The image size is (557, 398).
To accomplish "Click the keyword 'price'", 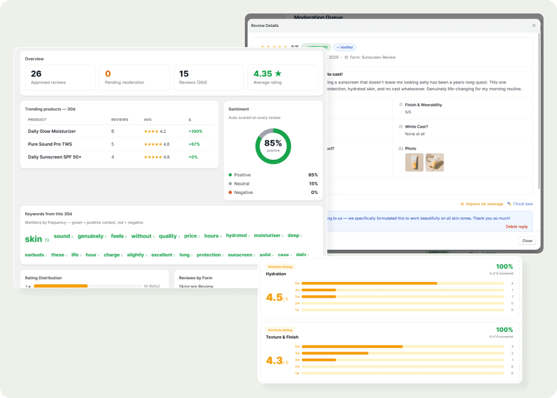I will [192, 236].
